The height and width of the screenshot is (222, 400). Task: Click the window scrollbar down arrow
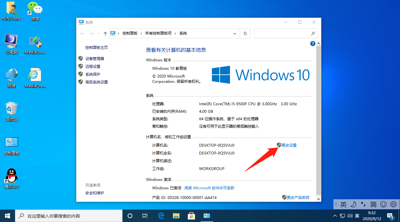318,199
